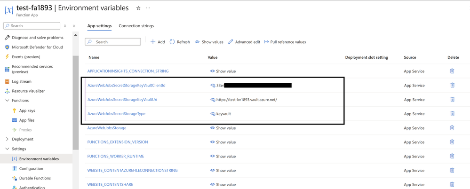The image size is (470, 189).
Task: Delete AzureWebJobsStorage with trash icon
Action: (x=452, y=127)
